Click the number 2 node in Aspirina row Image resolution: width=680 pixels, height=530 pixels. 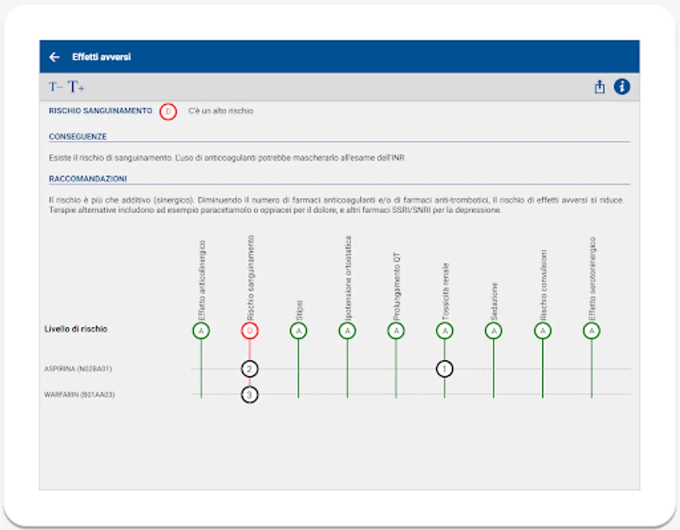(250, 369)
